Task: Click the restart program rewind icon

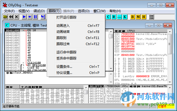Action: [x=11, y=17]
